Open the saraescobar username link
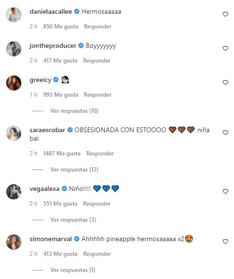234x279 pixels. [47, 130]
